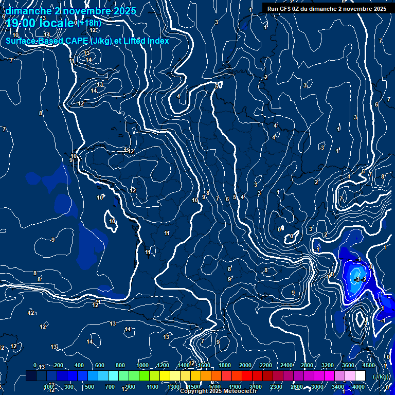Click the '3400' legend value
This screenshot has width=395, height=395.
[x=337, y=387]
